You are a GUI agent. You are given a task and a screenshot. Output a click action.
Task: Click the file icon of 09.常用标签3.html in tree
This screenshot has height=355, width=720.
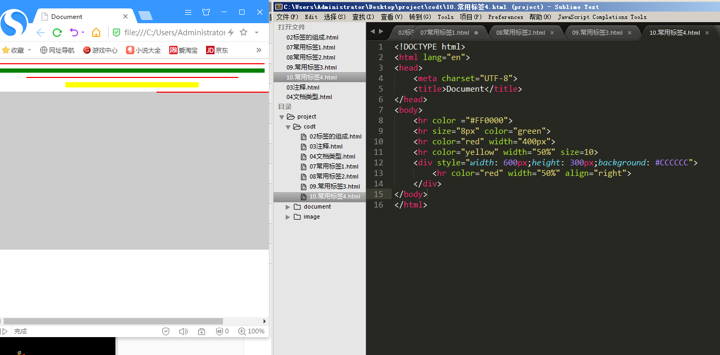point(304,187)
